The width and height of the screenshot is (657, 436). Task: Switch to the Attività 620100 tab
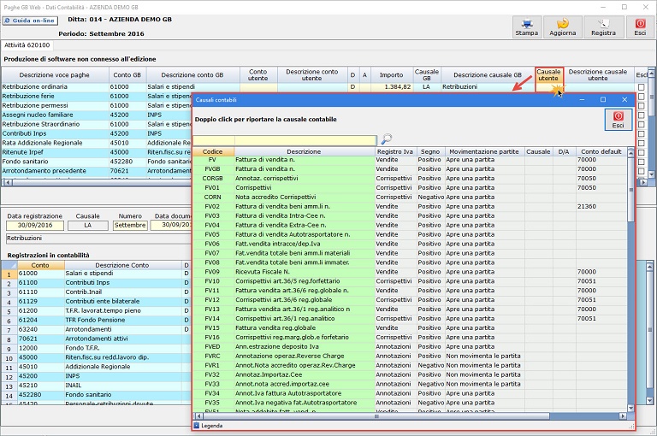tap(27, 44)
